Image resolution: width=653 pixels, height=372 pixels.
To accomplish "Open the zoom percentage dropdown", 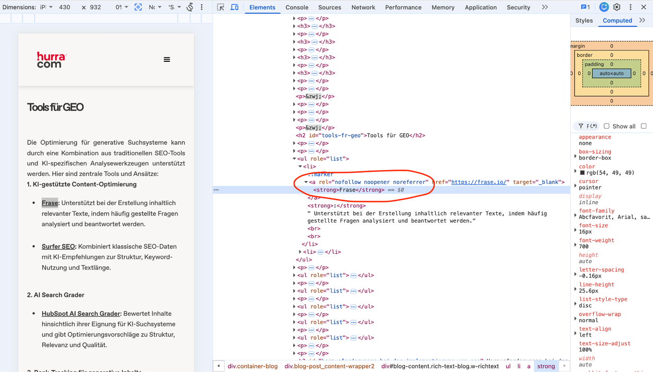I will pyautogui.click(x=122, y=7).
